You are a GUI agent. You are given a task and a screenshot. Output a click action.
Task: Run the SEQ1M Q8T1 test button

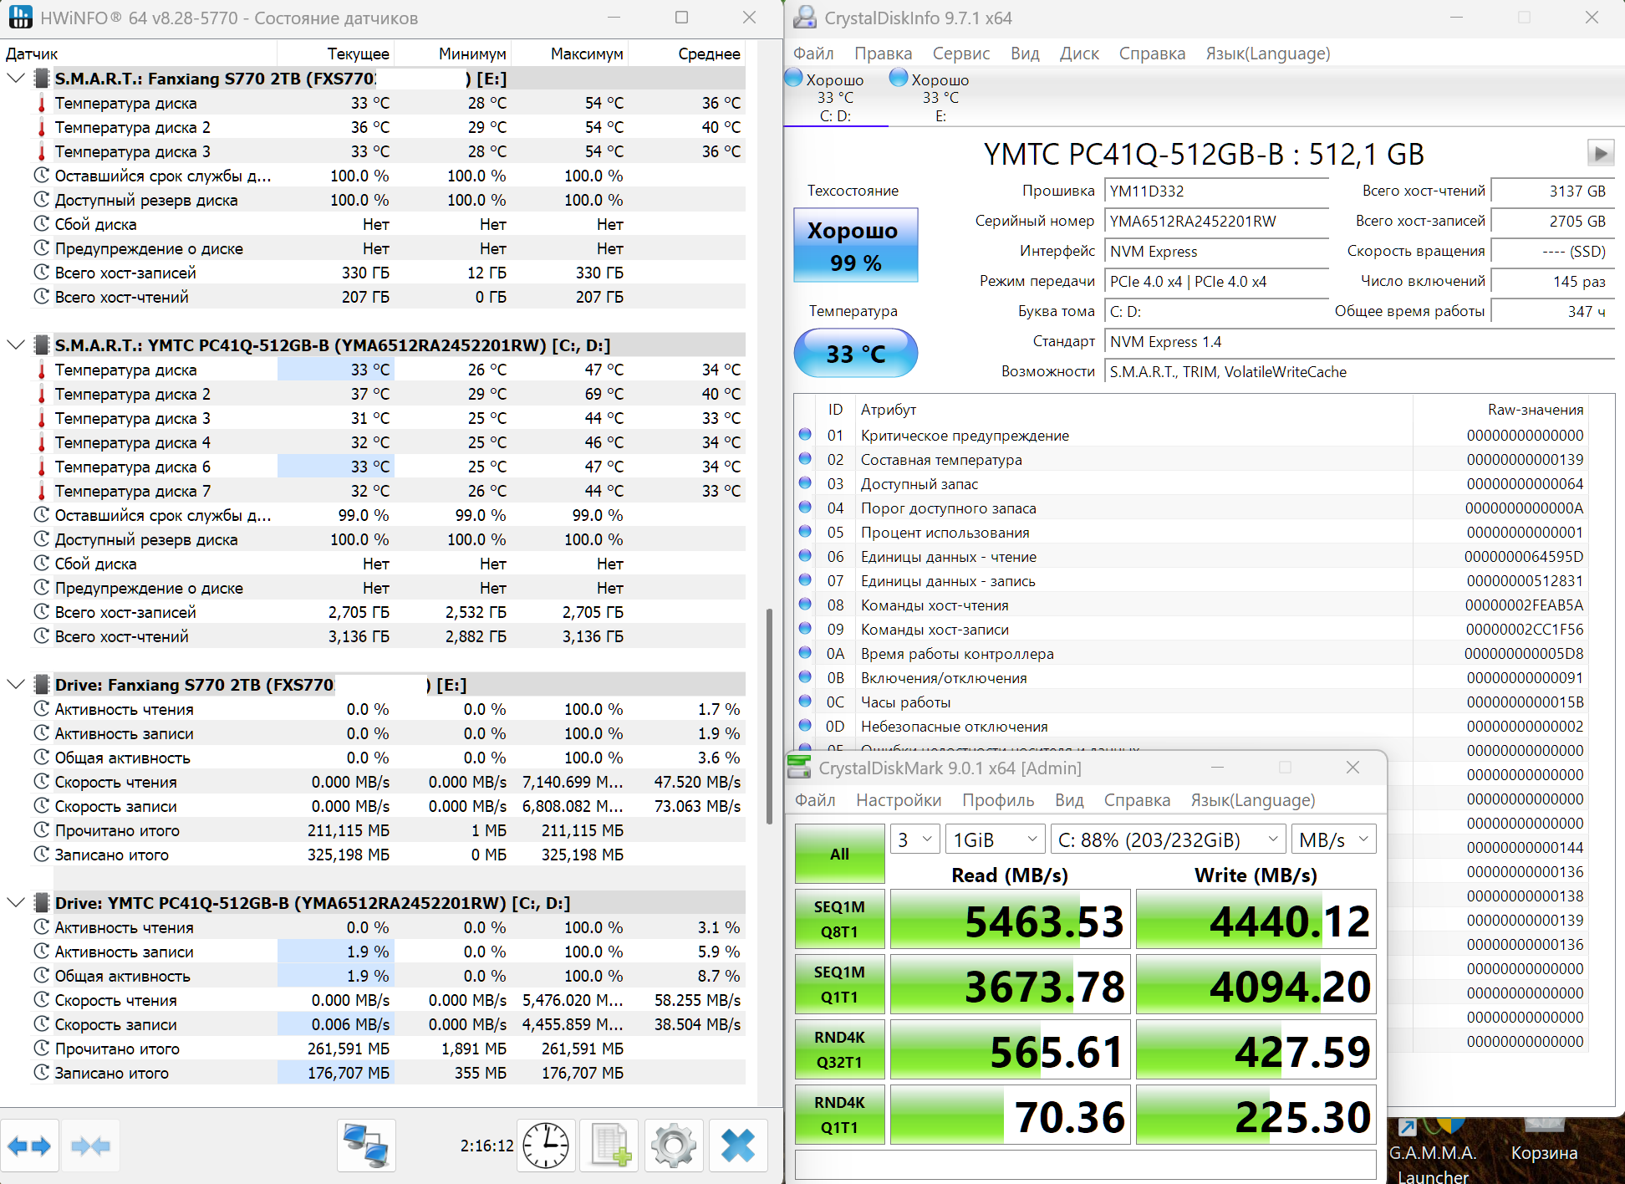click(x=839, y=919)
